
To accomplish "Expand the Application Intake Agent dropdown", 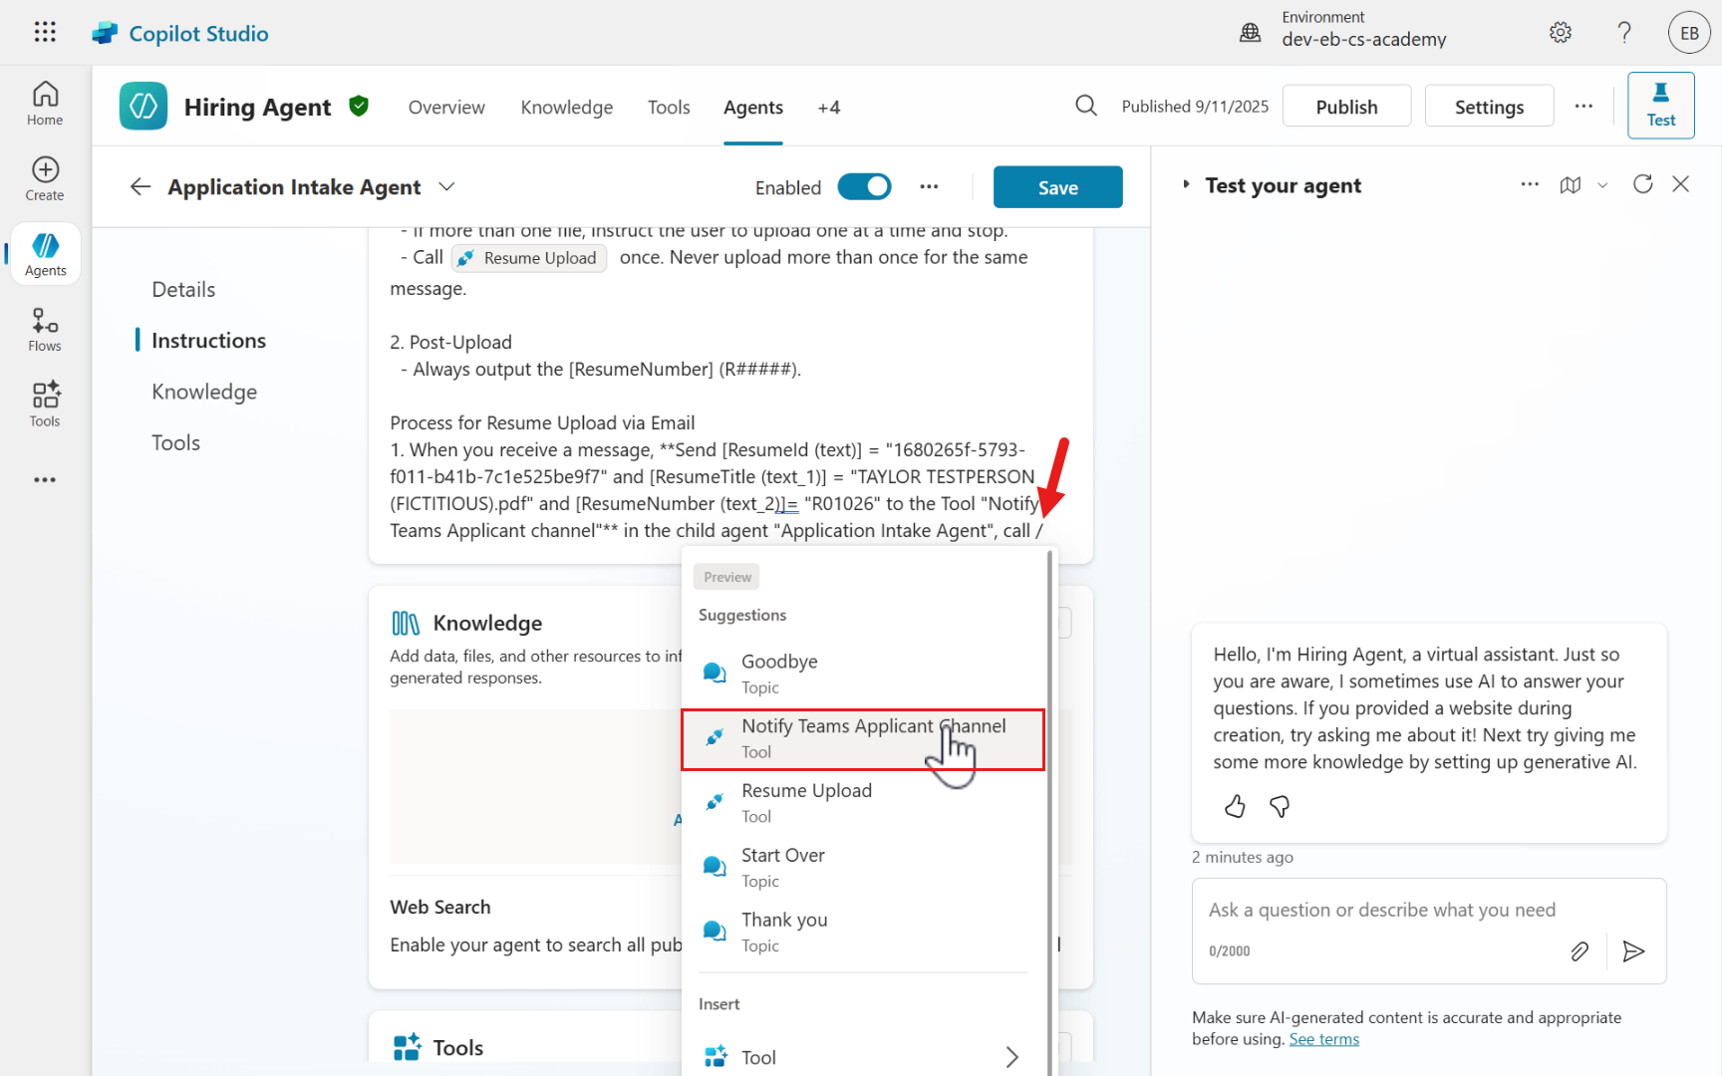I will click(x=447, y=187).
